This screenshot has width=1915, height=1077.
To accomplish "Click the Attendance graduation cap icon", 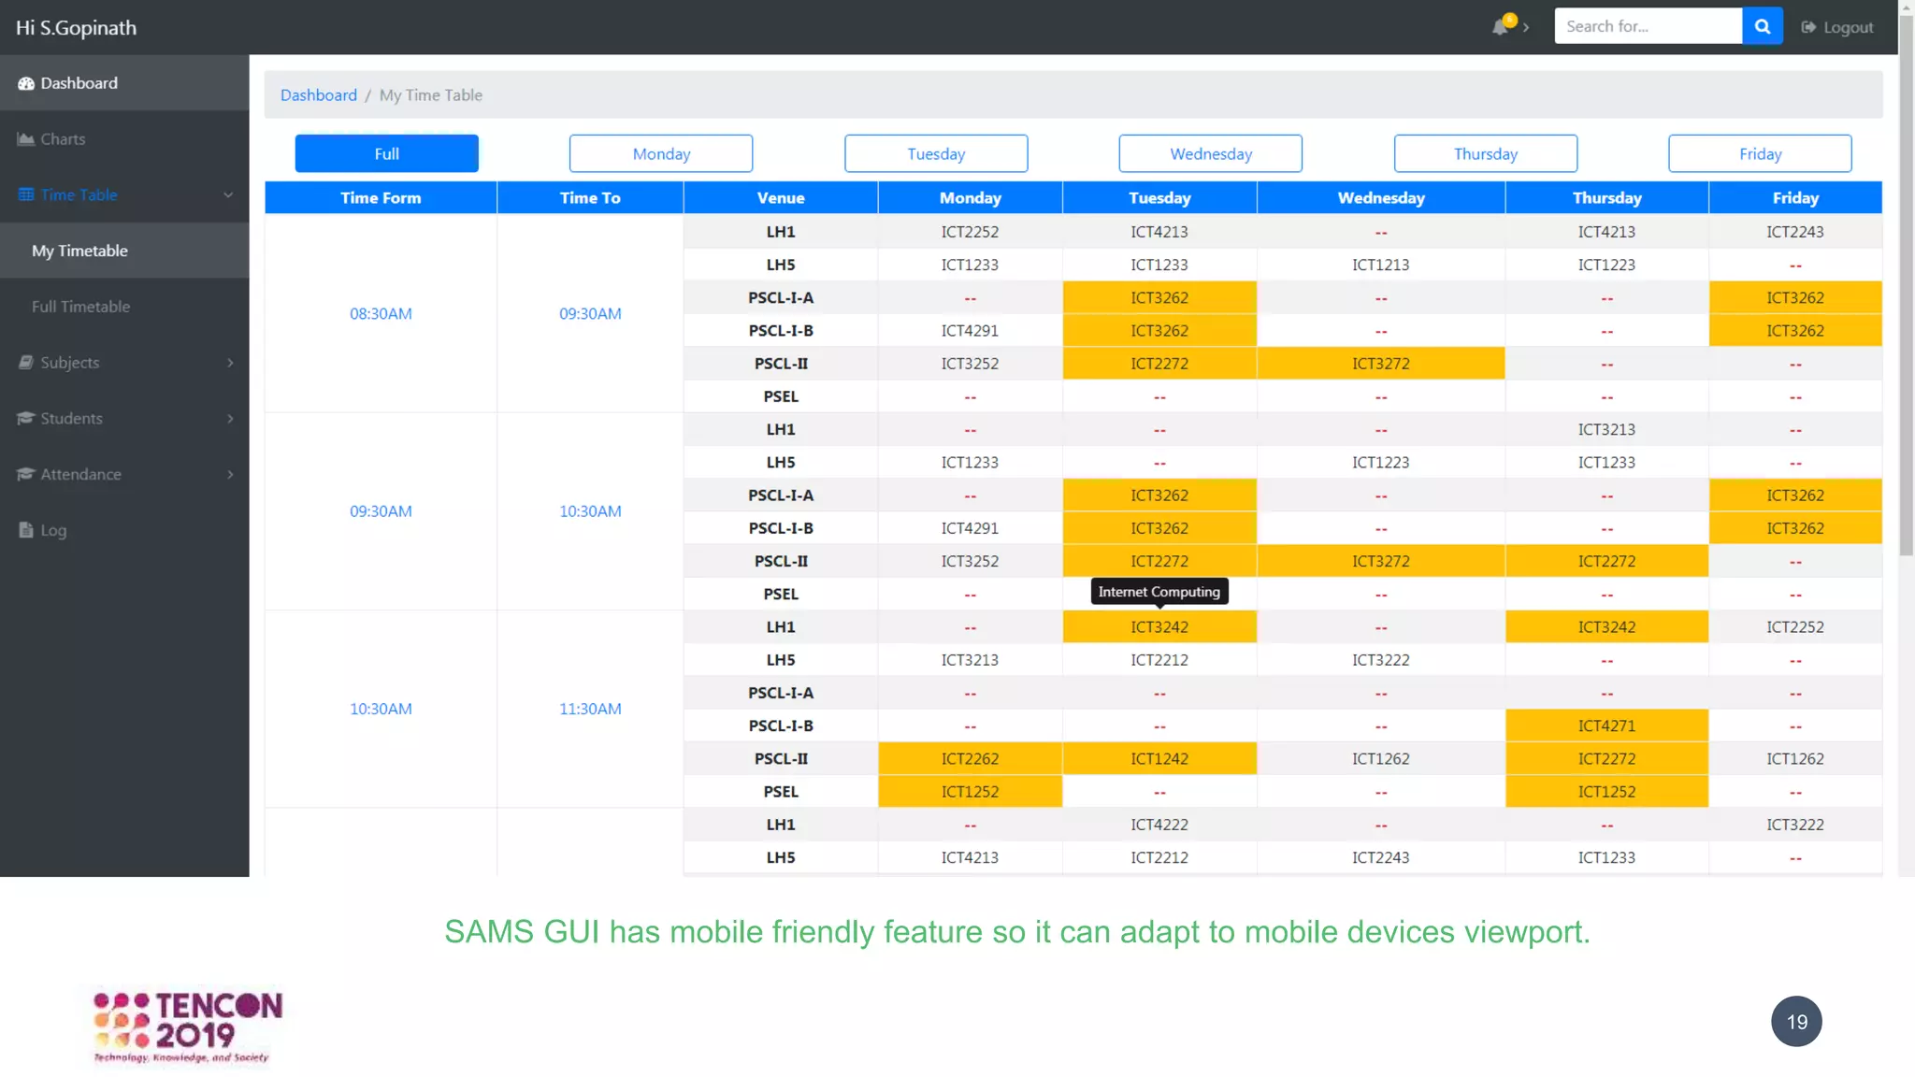I will pos(25,474).
